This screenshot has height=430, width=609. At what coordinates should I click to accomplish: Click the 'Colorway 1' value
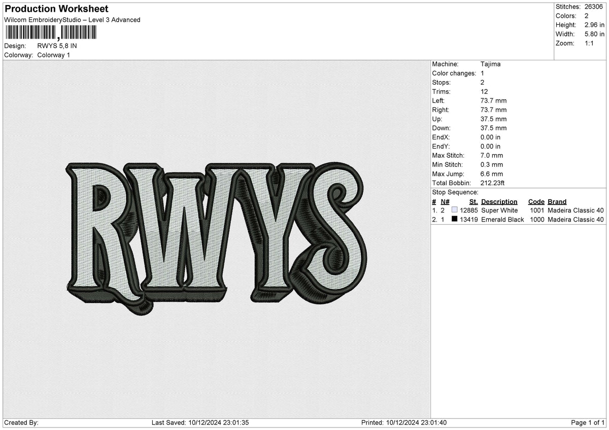(54, 55)
